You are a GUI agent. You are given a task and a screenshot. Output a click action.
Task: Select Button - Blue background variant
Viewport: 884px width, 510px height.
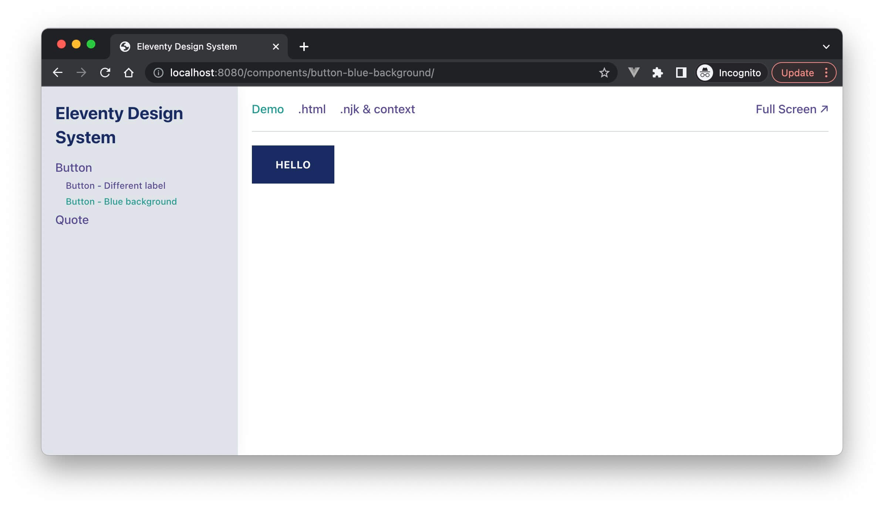coord(121,201)
